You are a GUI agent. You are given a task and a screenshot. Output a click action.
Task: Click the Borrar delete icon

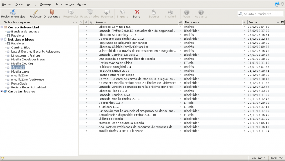(137, 12)
